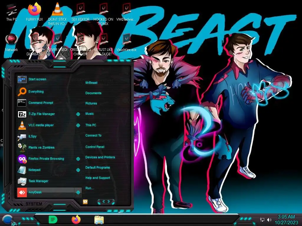Open Documents from start menu

coord(93,93)
